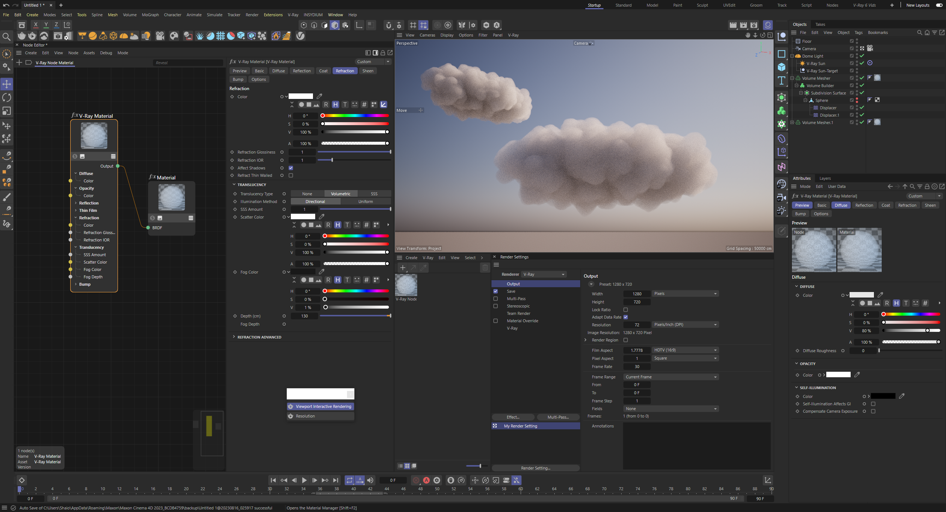Collapse the TRANSLUCENCY section

click(234, 184)
